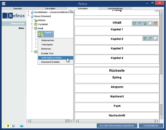This screenshot has height=130, width=166.
Task: Click the blank page icon on Kapitel 2 row
Action: (155, 38)
